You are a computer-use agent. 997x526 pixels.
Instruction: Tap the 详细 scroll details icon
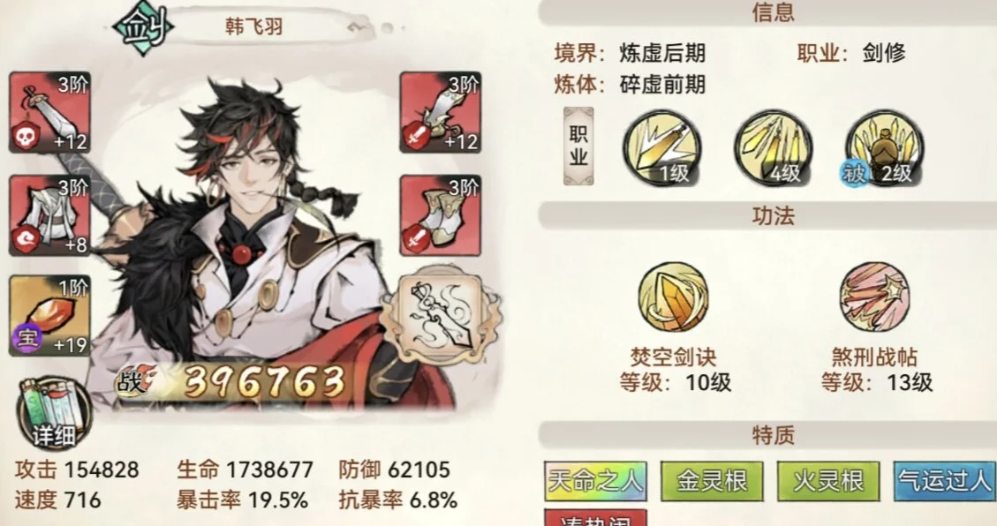[x=53, y=414]
